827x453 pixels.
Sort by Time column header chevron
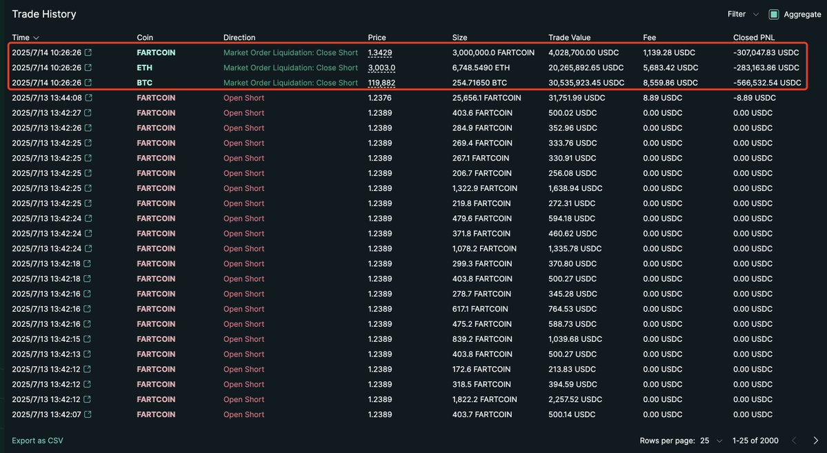(37, 37)
